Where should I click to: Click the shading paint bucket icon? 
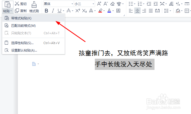coord(178,11)
